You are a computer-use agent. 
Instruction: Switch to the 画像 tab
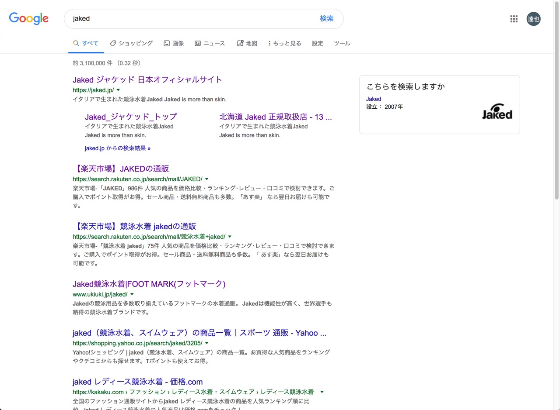pos(174,43)
